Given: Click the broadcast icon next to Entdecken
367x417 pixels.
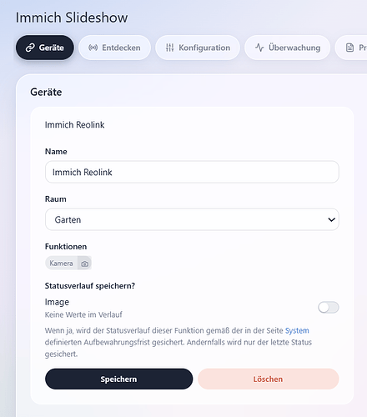Looking at the screenshot, I should (x=93, y=48).
